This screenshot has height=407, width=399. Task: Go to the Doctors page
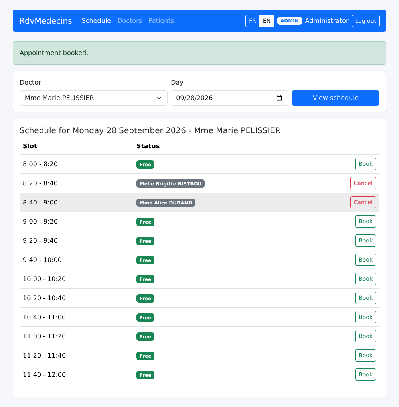[x=130, y=20]
